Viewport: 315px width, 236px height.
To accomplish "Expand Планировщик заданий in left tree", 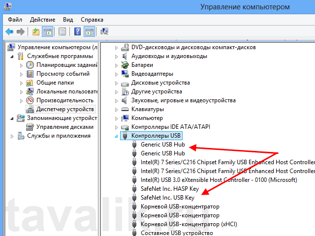I will pos(21,65).
